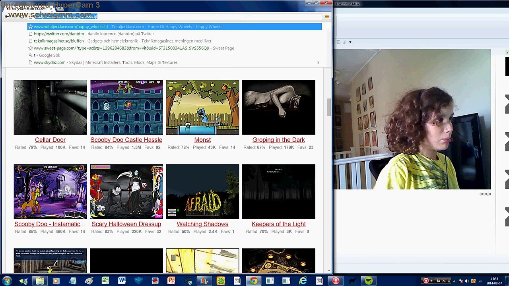Select the Scary Games on Y8.COM tab
The width and height of the screenshot is (509, 286).
click(29, 8)
